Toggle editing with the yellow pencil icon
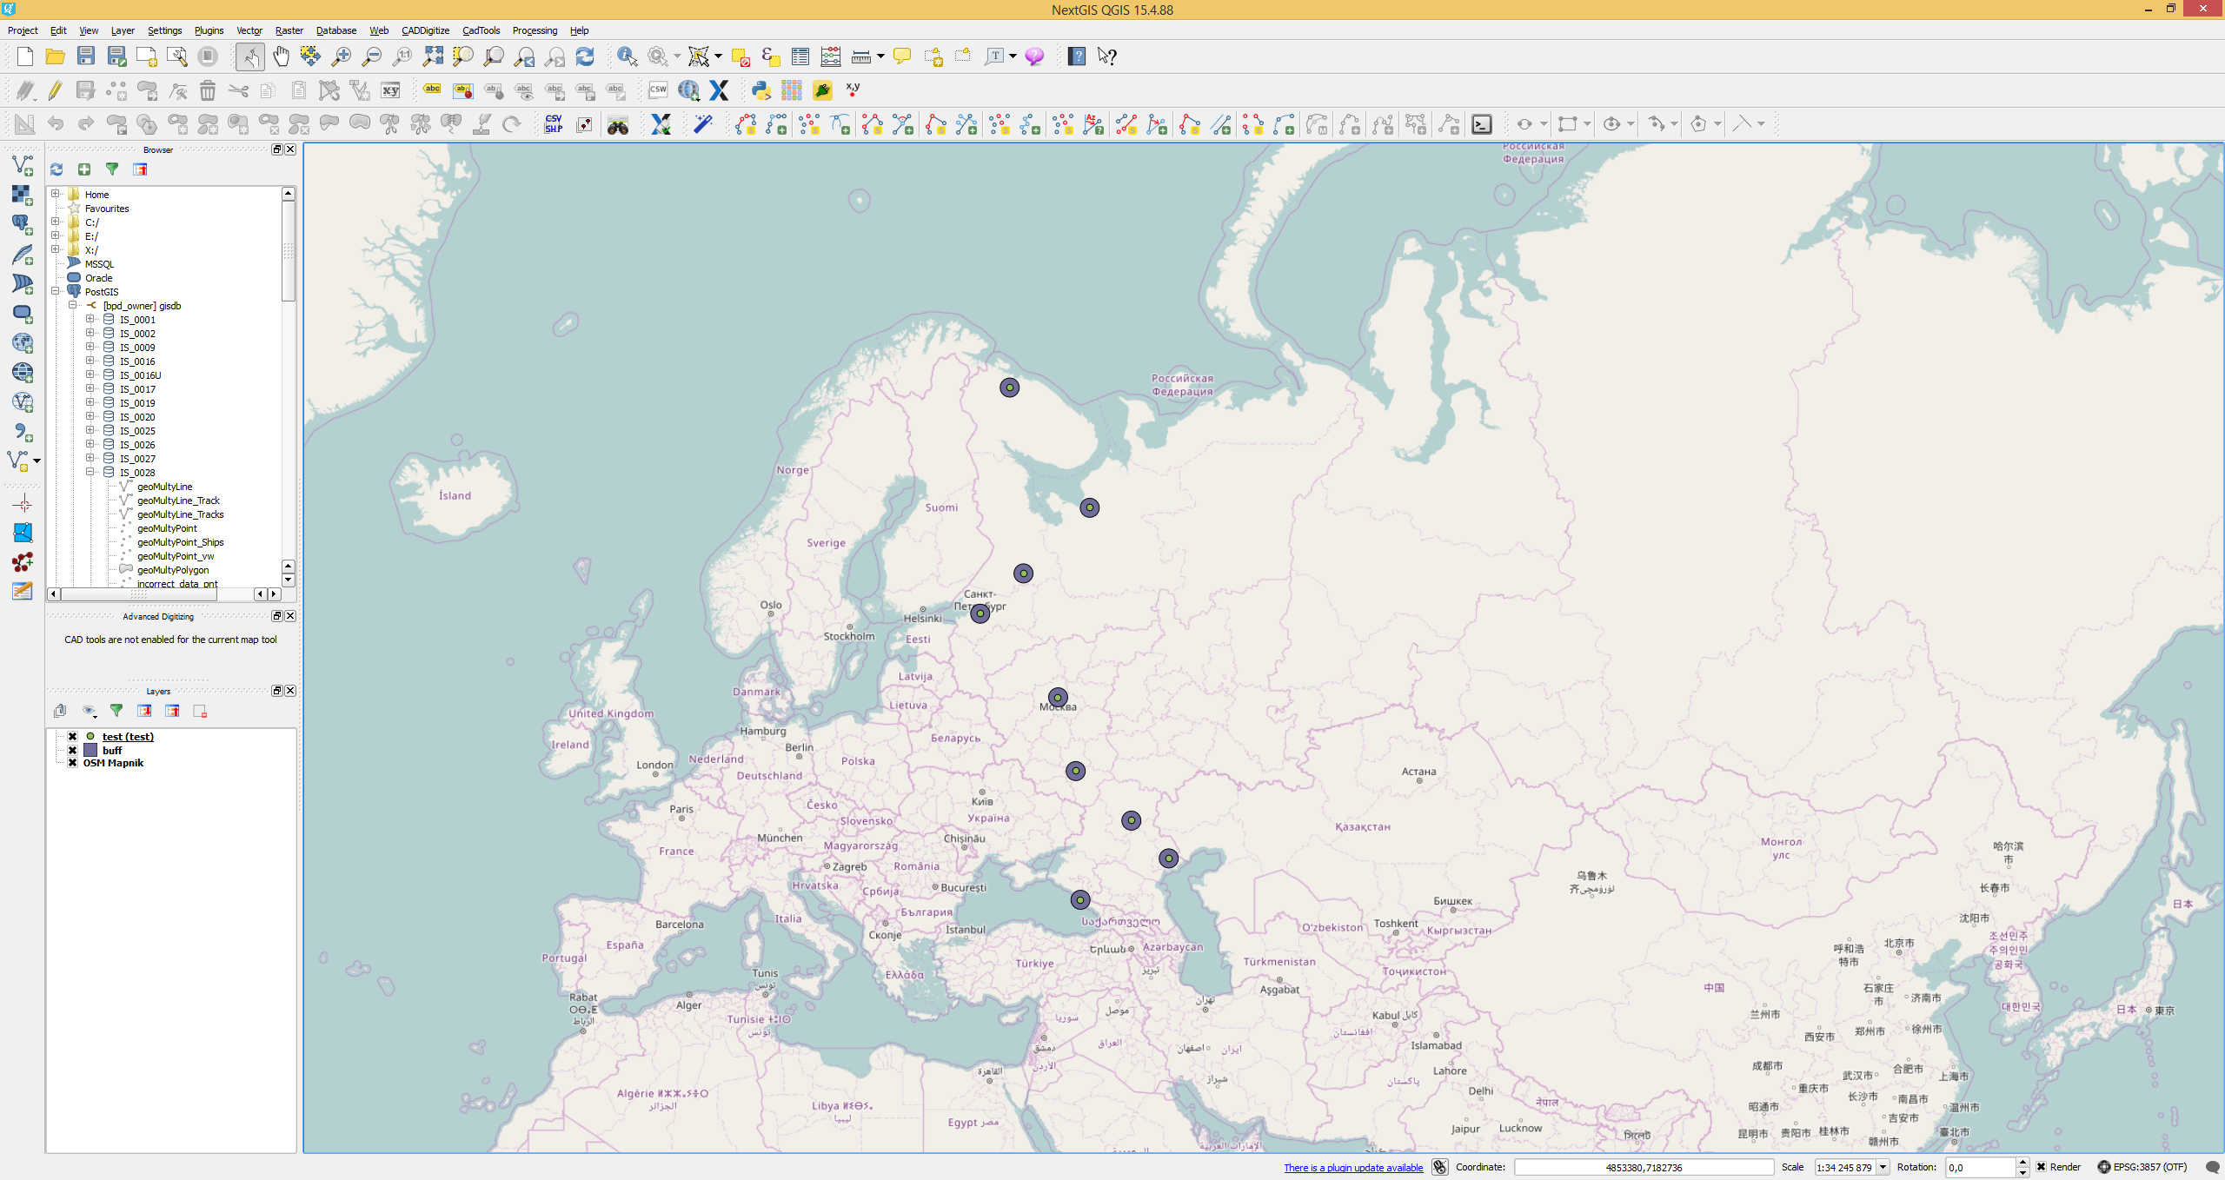Screen dimensions: 2225x1180 (x=55, y=89)
